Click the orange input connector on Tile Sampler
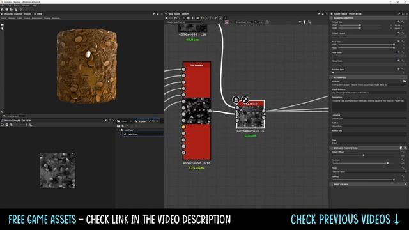 [x=183, y=127]
